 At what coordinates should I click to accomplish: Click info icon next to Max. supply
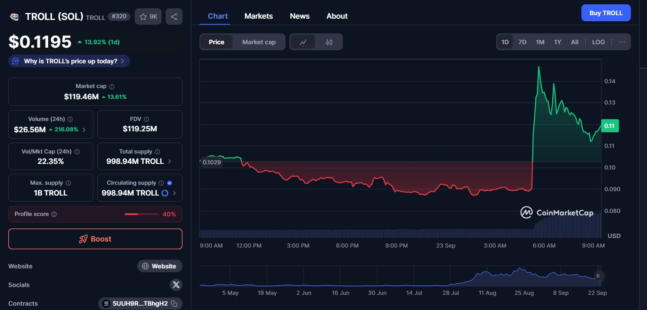click(68, 183)
